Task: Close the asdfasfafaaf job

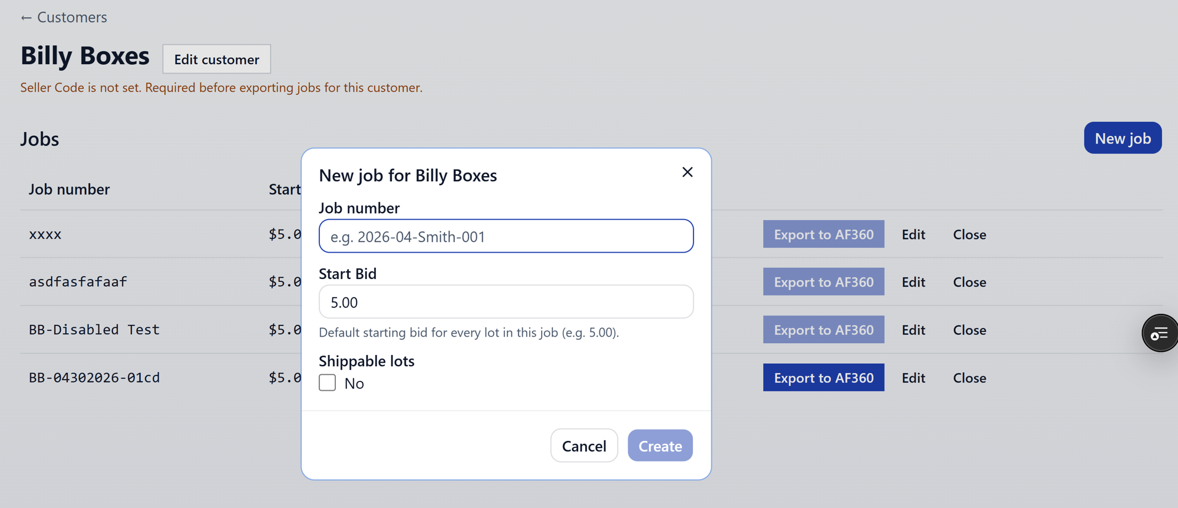Action: (x=969, y=282)
